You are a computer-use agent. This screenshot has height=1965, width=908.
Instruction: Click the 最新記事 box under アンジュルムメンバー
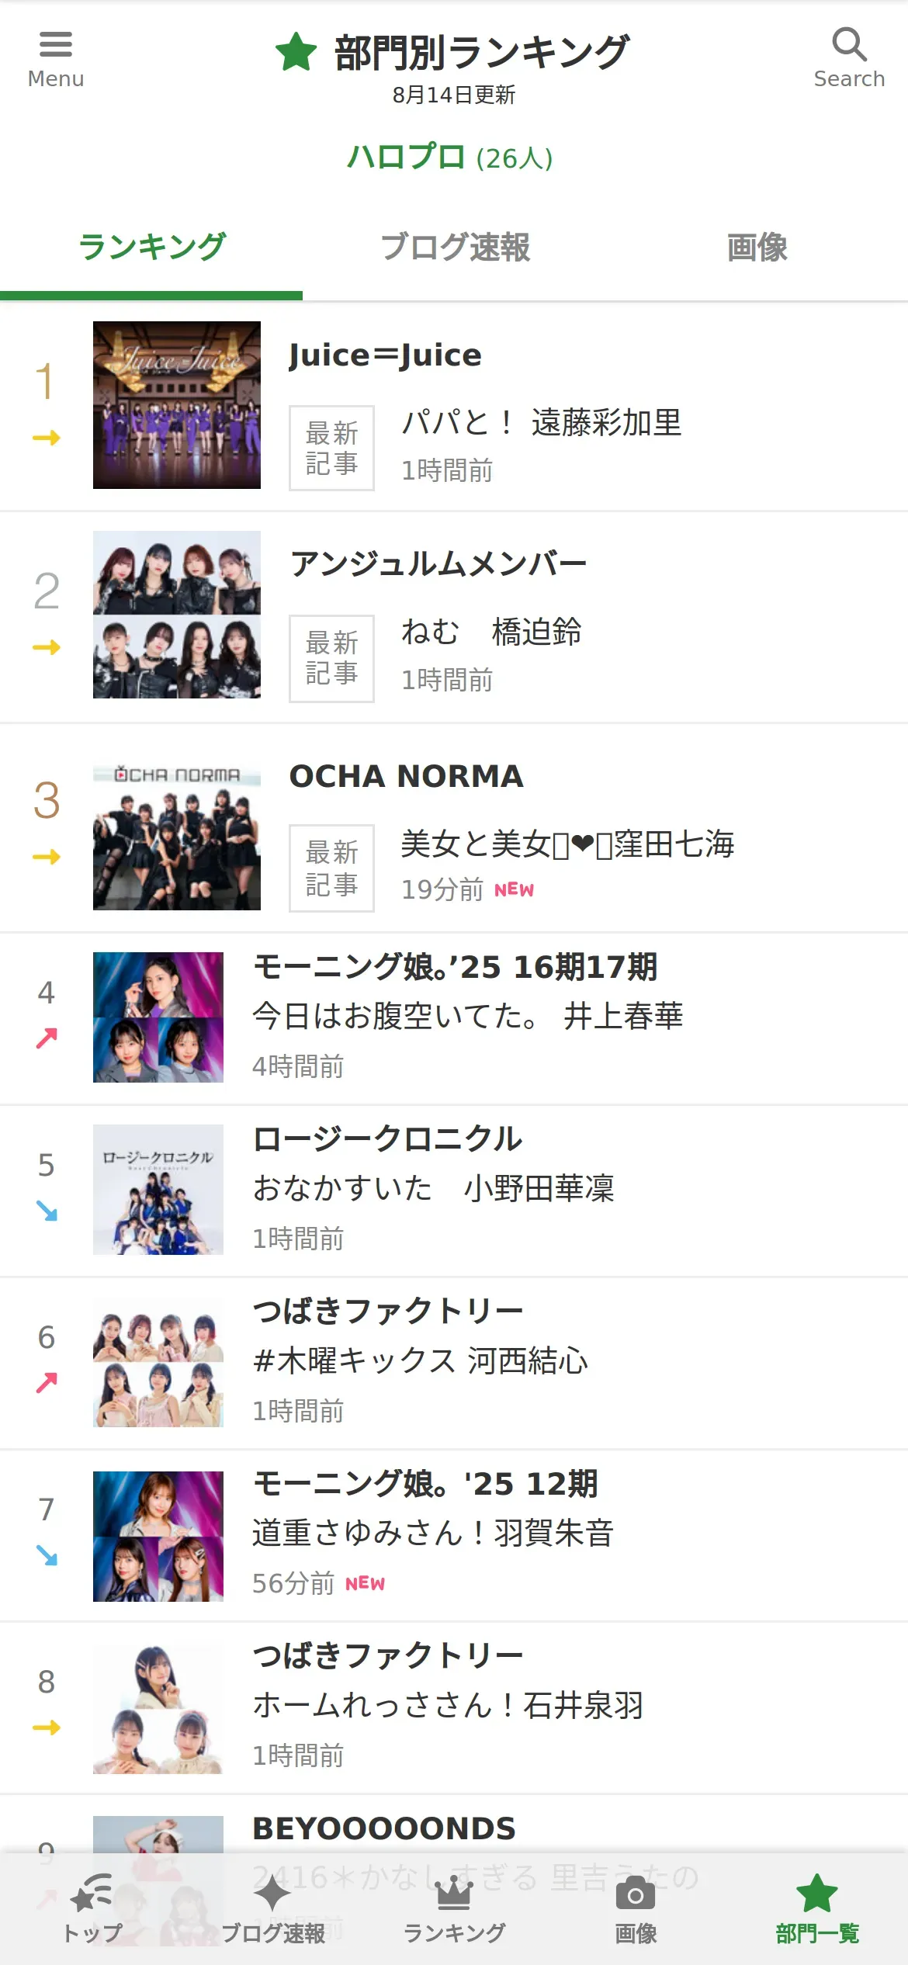click(x=331, y=659)
